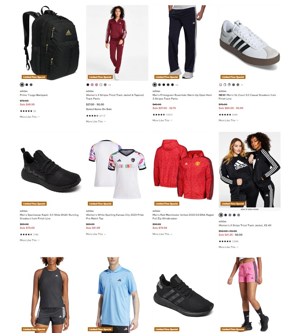Show +2 more colors for Primegreen track pants
Image resolution: width=295 pixels, height=333 pixels.
pyautogui.click(x=176, y=85)
